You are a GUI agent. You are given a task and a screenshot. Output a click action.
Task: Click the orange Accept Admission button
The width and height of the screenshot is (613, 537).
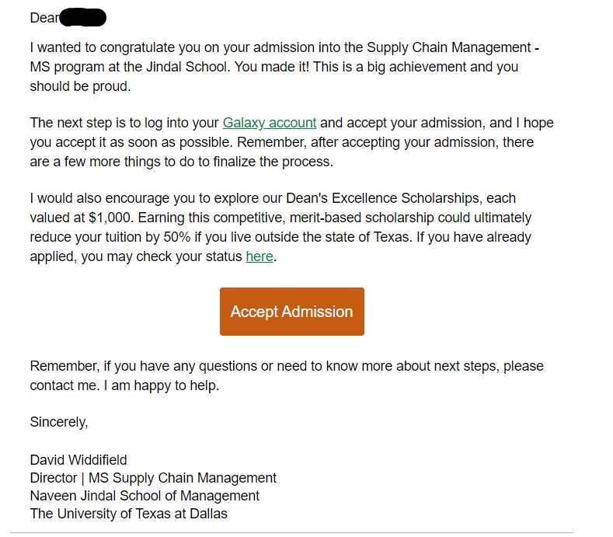(x=292, y=312)
